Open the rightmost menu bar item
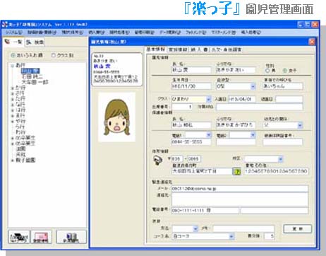Image resolution: width=326 pixels, height=256 pixels. pyautogui.click(x=250, y=33)
